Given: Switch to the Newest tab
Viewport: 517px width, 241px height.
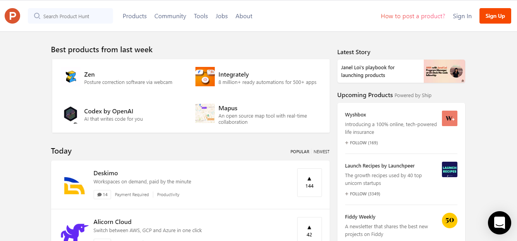Looking at the screenshot, I should coord(322,152).
